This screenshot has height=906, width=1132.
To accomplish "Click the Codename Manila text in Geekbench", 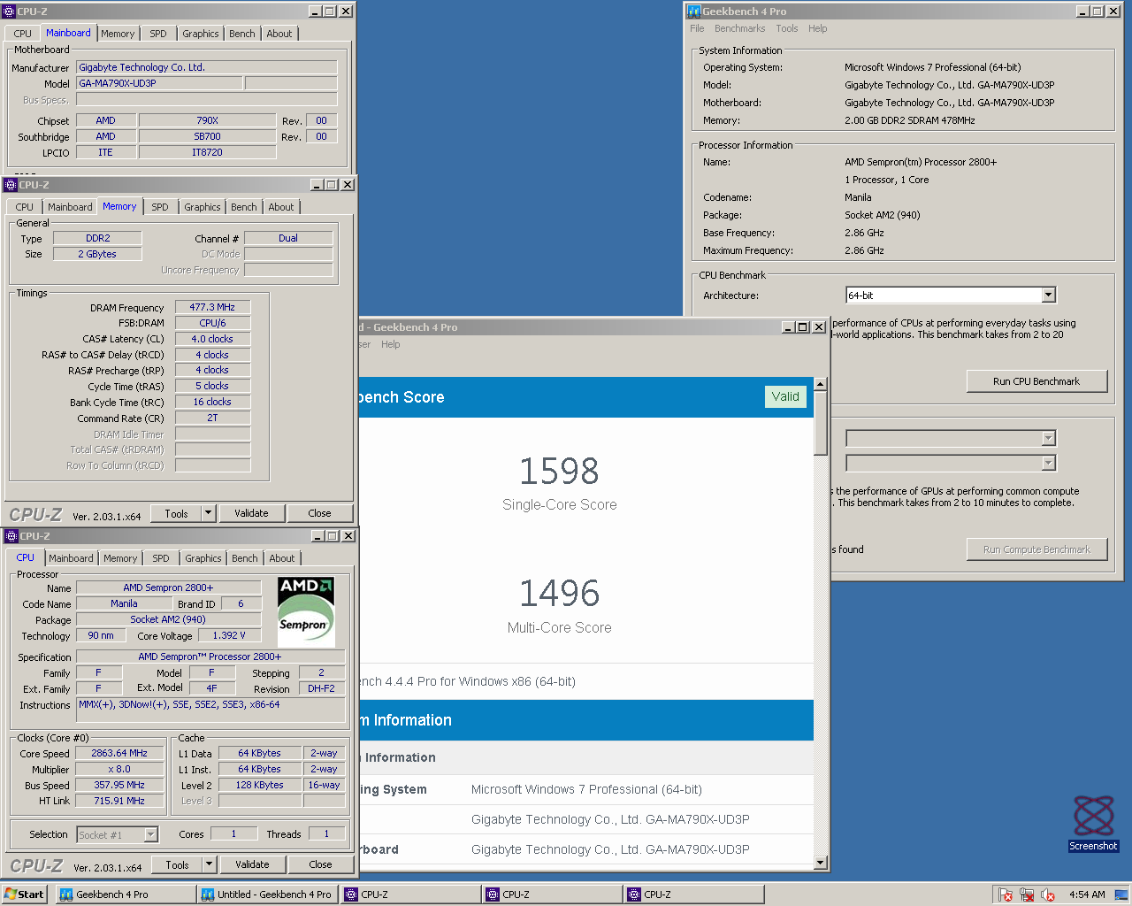I will click(858, 197).
